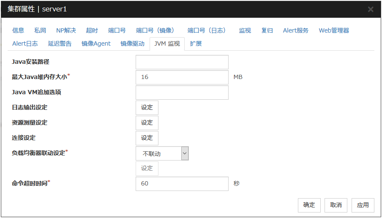Open the Alert服务 tab
The image size is (382, 218).
tap(295, 30)
